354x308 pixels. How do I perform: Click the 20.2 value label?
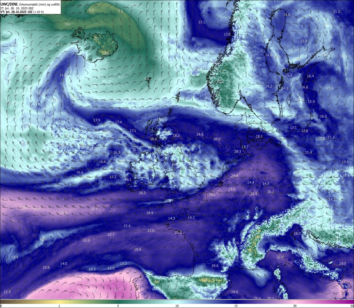pos(270,192)
